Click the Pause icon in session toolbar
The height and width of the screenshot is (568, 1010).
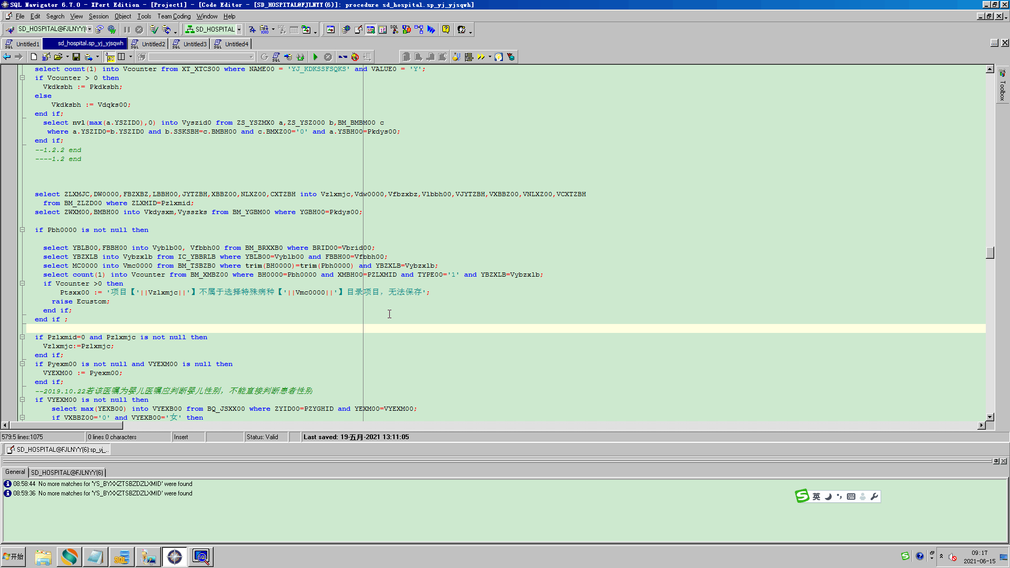[127, 29]
